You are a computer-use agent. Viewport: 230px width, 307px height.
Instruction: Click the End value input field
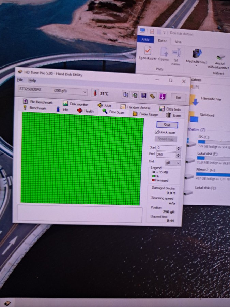[x=166, y=155]
